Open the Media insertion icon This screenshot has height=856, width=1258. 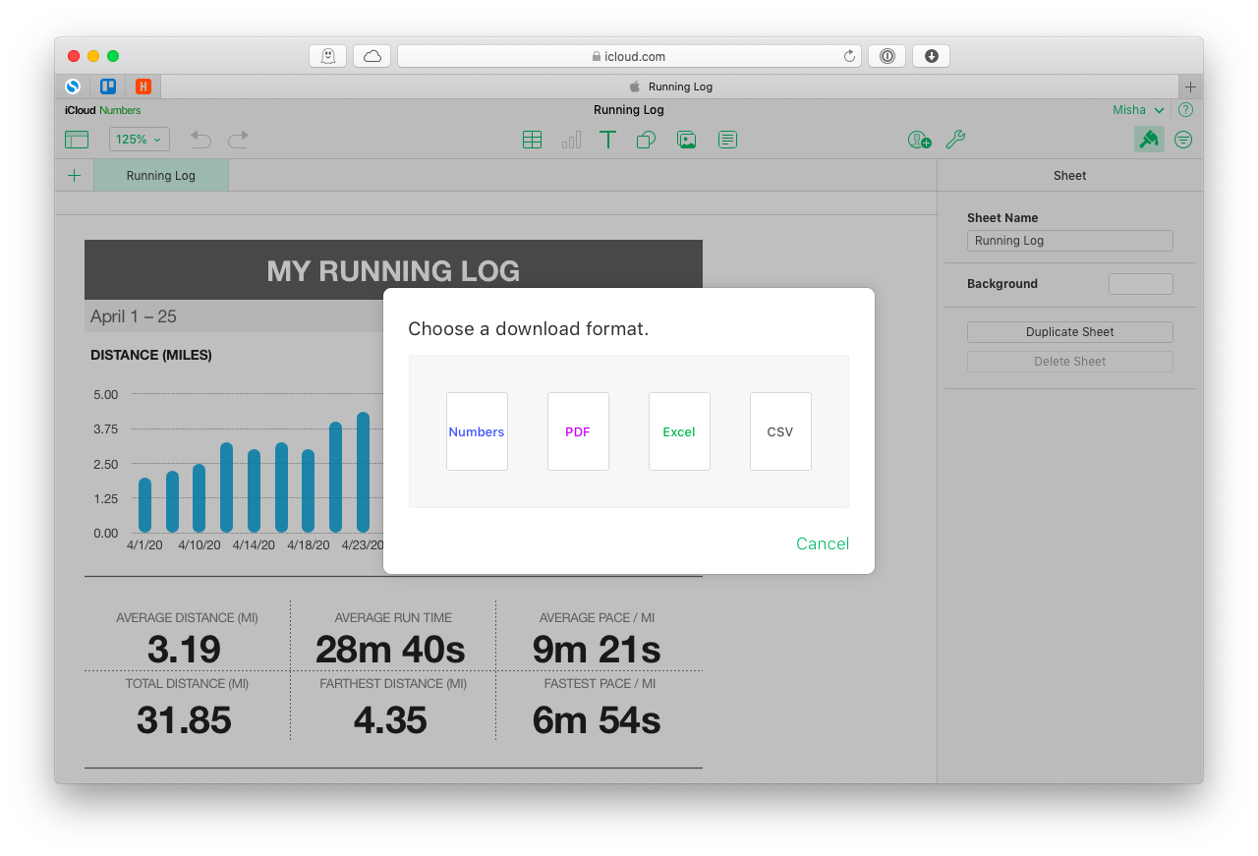point(686,140)
